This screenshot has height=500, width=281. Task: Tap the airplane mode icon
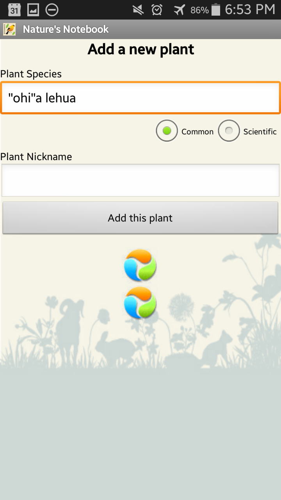pos(179,10)
